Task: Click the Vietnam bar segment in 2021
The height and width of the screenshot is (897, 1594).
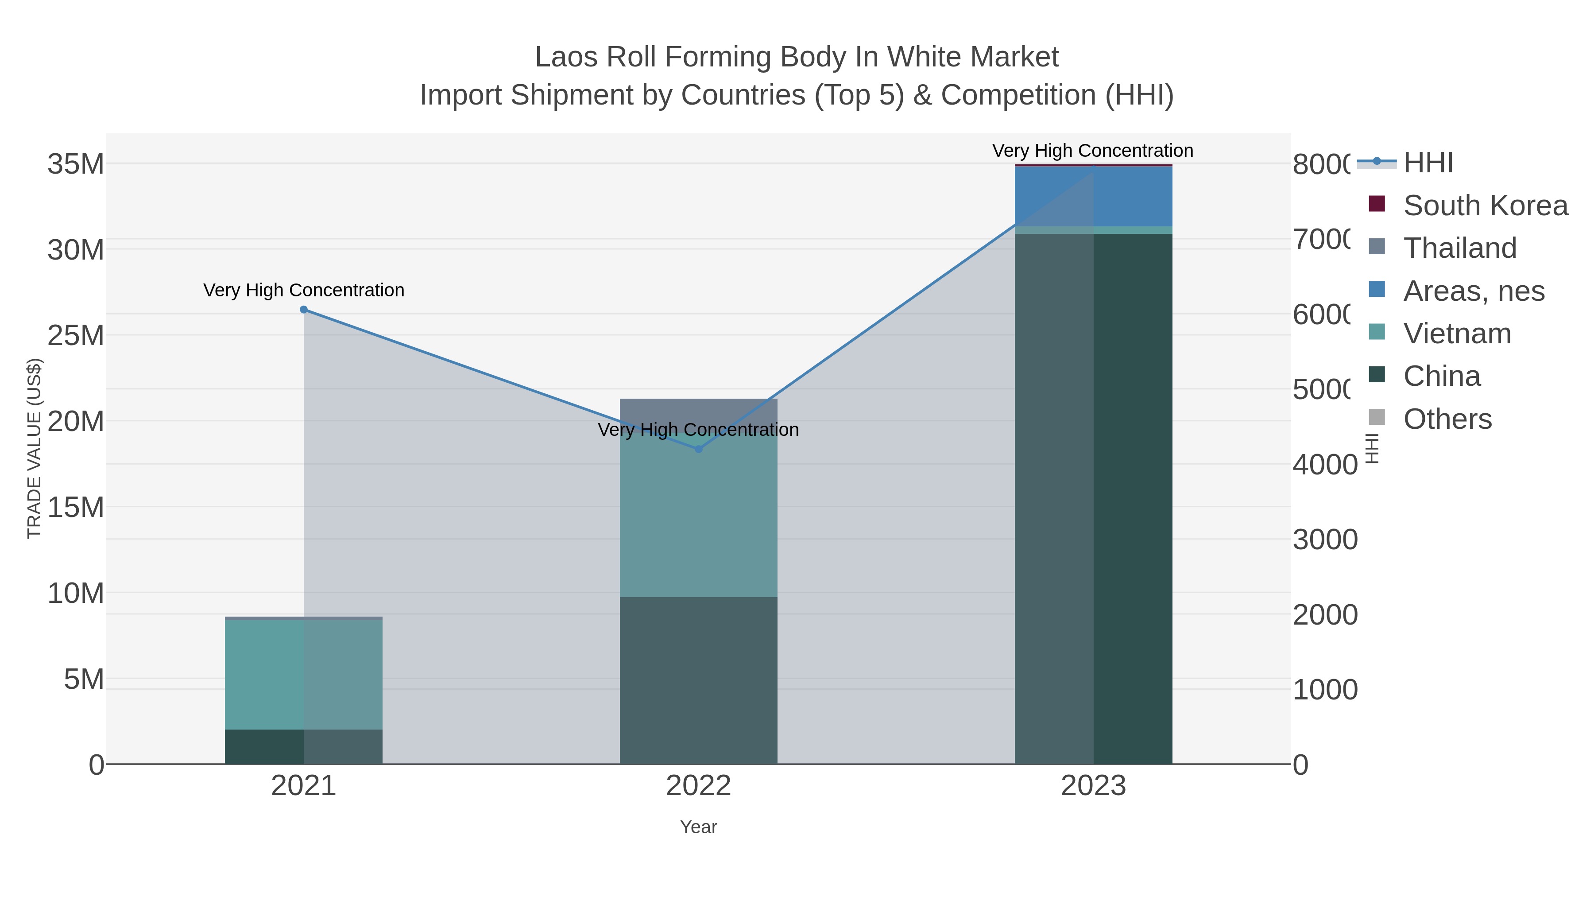Action: tap(303, 675)
